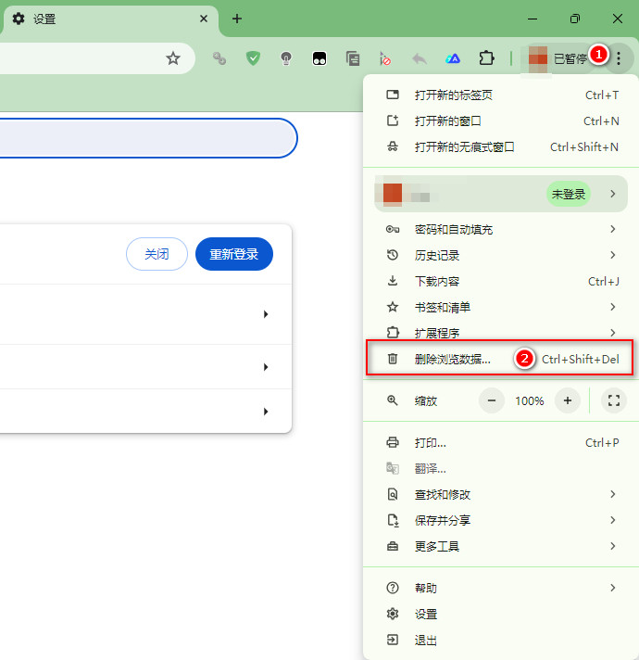Expand 查找和修改 submenu
The image size is (639, 660).
[502, 495]
